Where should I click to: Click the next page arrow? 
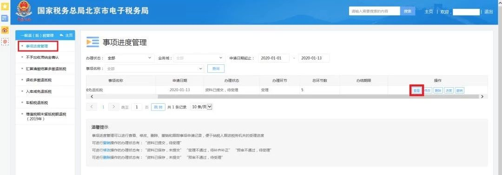[x=114, y=107]
